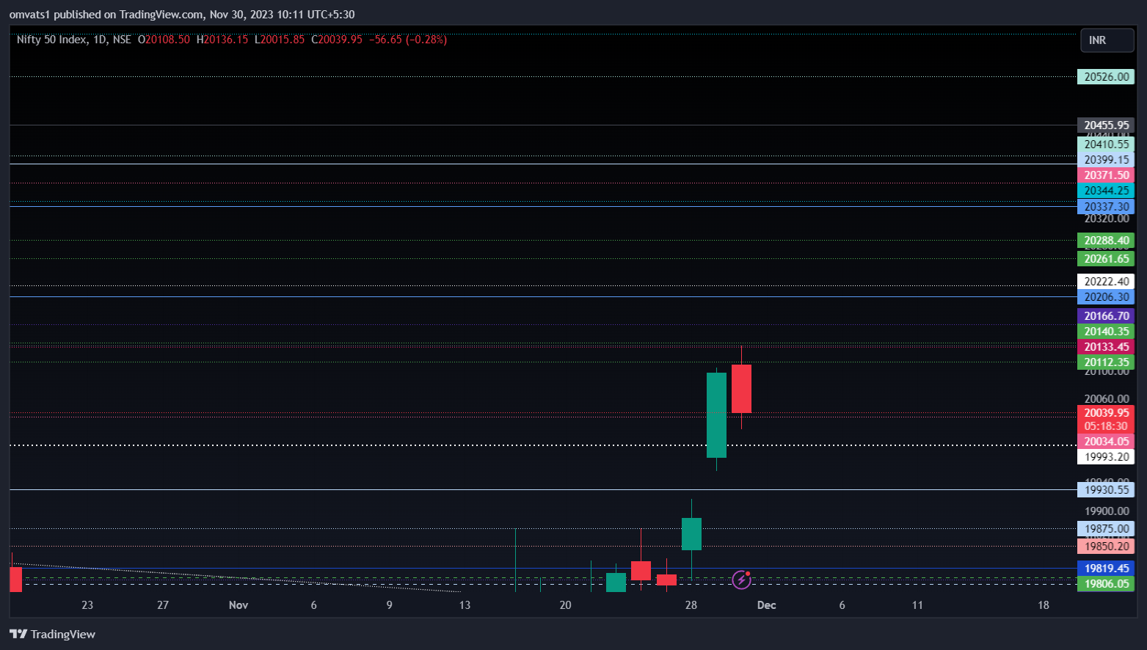Click the 23 date on time axis

[87, 605]
